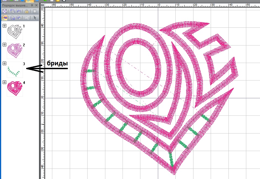Close the Порядок вышив... panel
The height and width of the screenshot is (179, 260).
pos(36,5)
